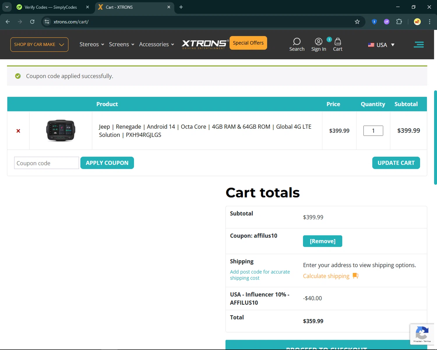
Task: Open the Sign In account icon
Action: 318,45
